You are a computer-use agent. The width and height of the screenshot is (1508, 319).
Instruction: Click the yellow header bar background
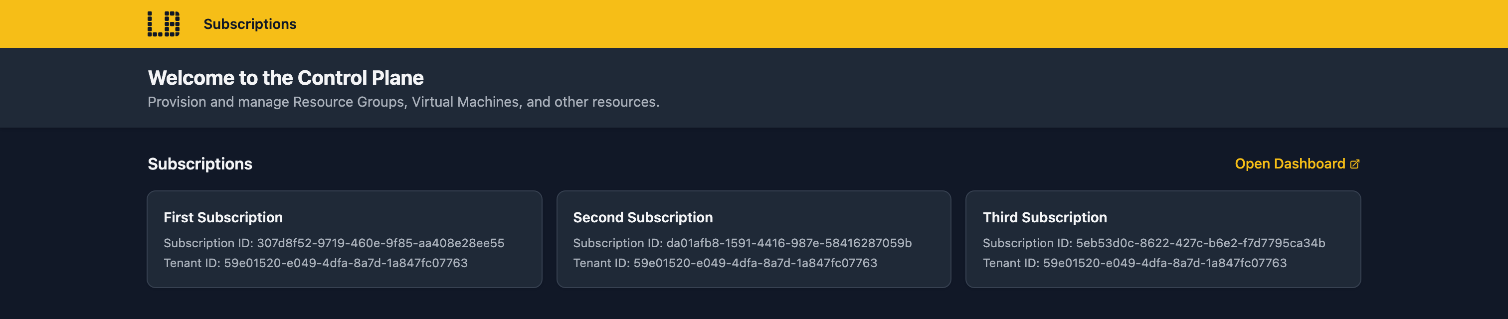click(x=819, y=24)
